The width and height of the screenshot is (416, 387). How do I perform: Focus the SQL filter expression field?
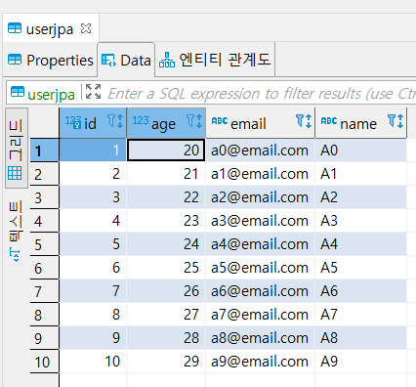point(261,94)
